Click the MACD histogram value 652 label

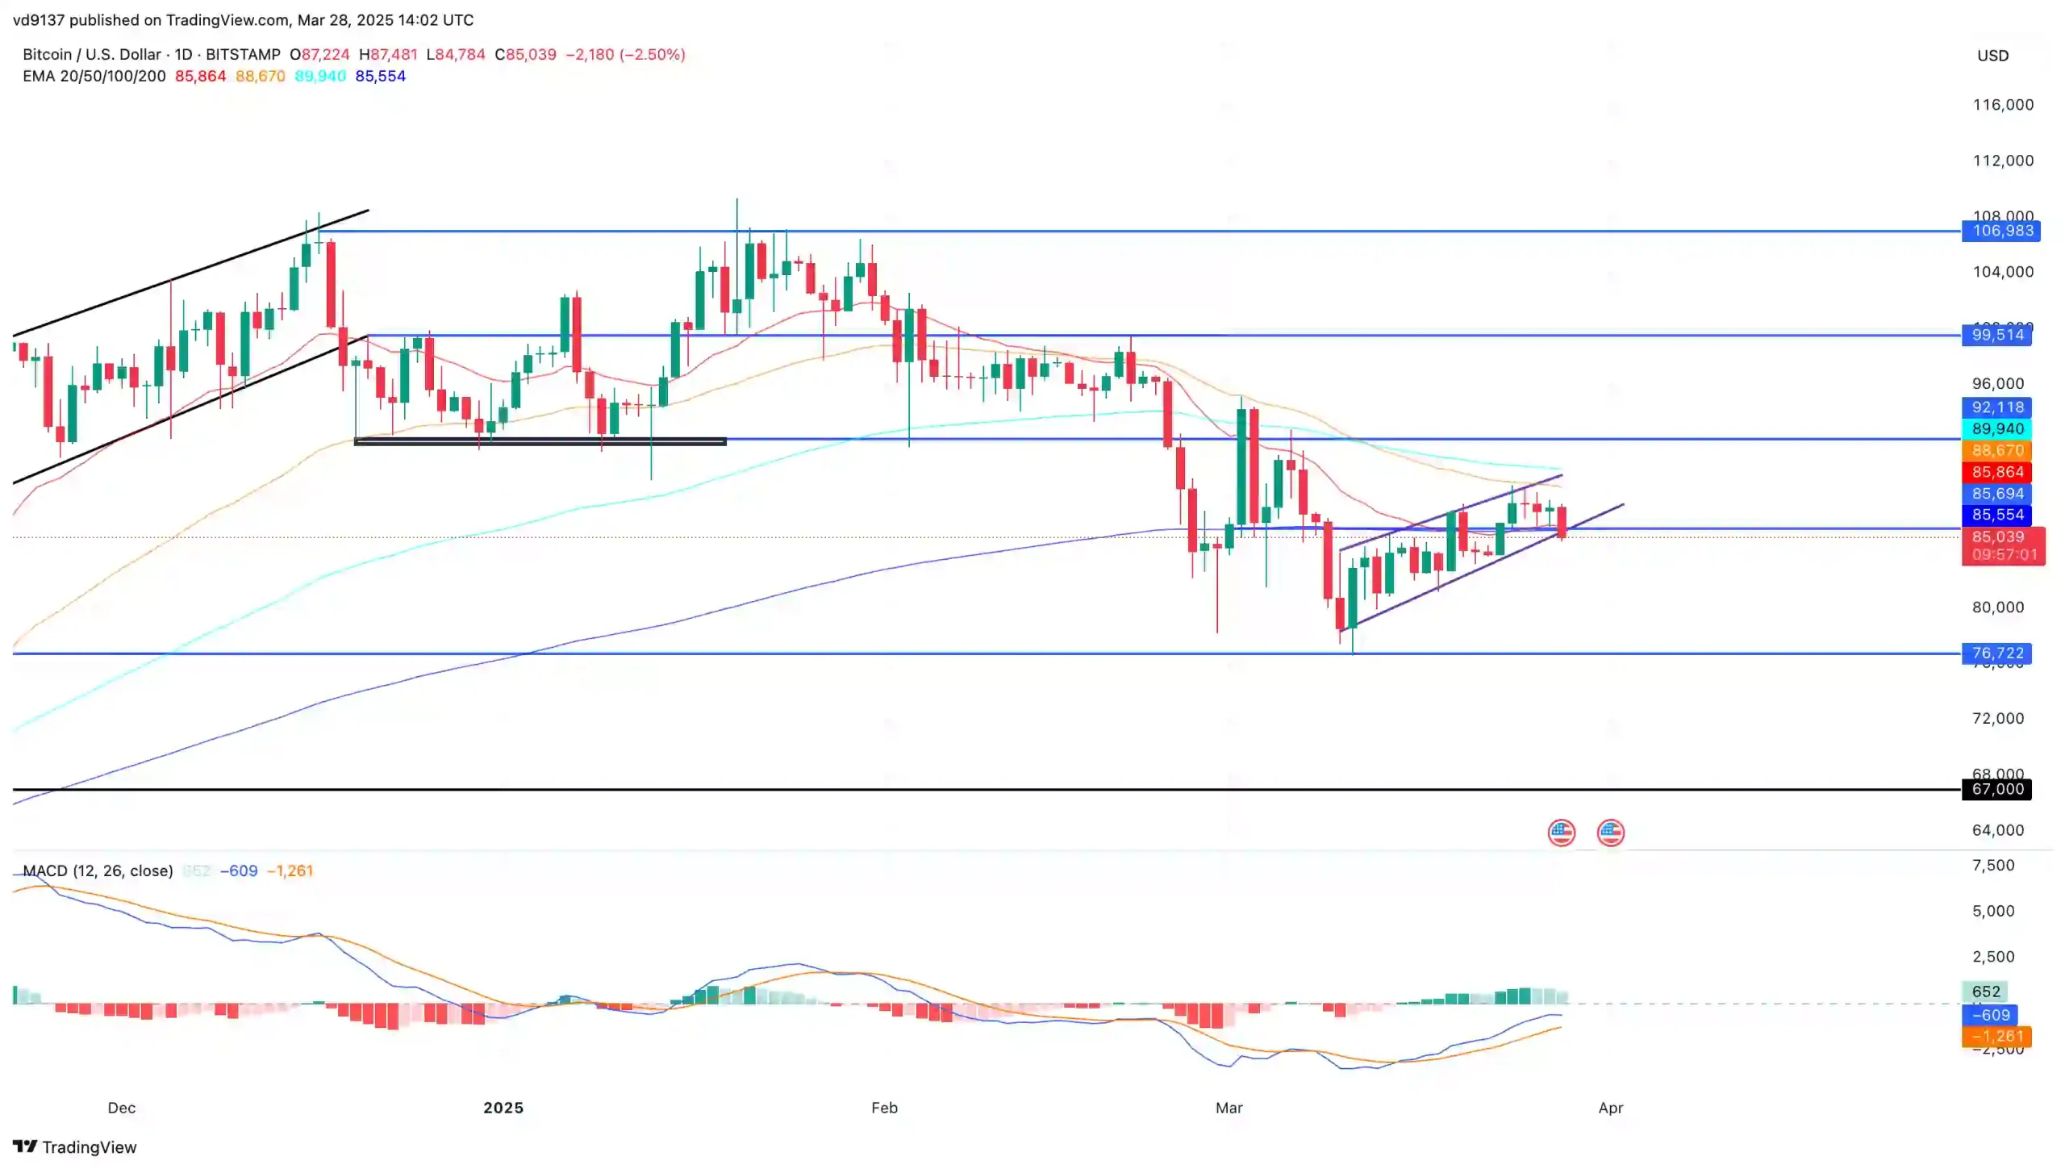pyautogui.click(x=1984, y=992)
